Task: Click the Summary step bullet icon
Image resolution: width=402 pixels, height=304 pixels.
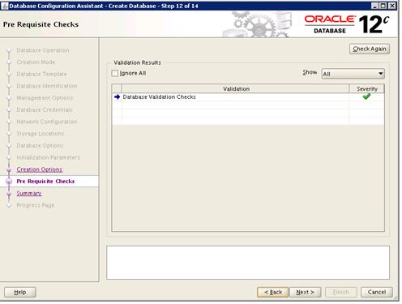Action: point(9,193)
